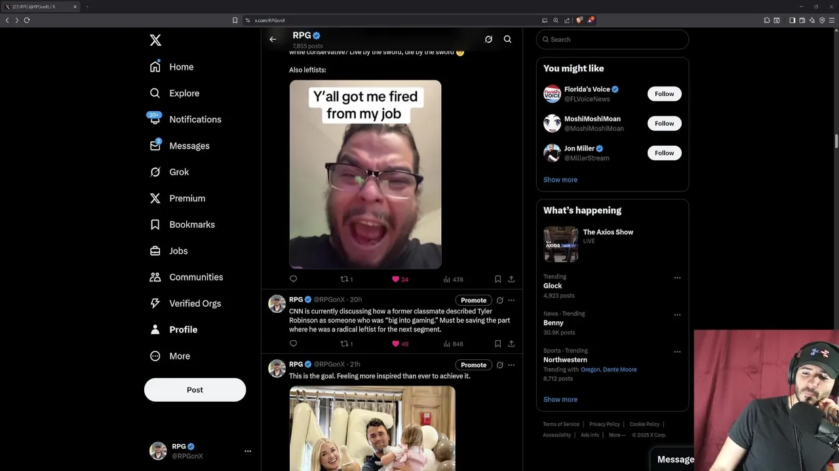839x471 pixels.
Task: Open Privacy Policy link
Action: pyautogui.click(x=604, y=425)
